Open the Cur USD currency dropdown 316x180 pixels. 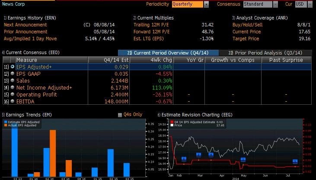click(x=301, y=4)
